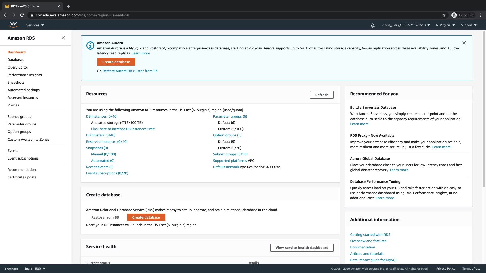Screen dimensions: 486x273
Task: Go to Parameter groups sidebar item
Action: coord(22,124)
